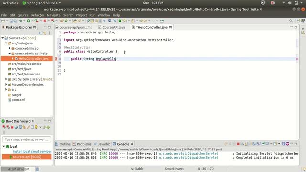Click the Open Console icon in Console toolbar
Image resolution: width=306 pixels, height=172 pixels.
coord(275,144)
